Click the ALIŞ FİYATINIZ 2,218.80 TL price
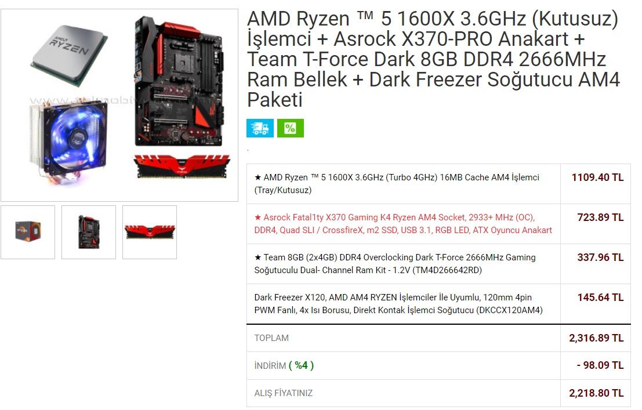This screenshot has height=410, width=642. point(596,393)
